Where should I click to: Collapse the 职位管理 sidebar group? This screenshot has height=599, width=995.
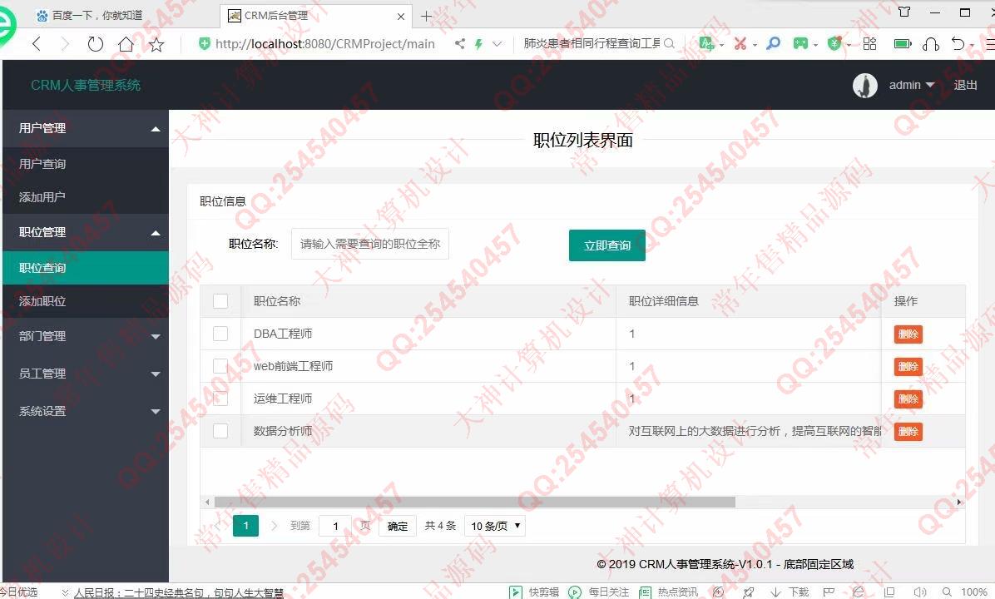(86, 232)
